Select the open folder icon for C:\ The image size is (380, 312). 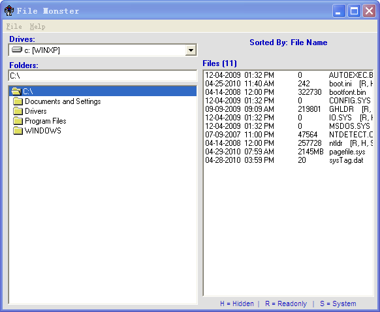tap(16, 92)
